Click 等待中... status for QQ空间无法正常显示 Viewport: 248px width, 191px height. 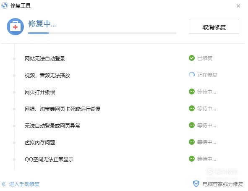206,159
